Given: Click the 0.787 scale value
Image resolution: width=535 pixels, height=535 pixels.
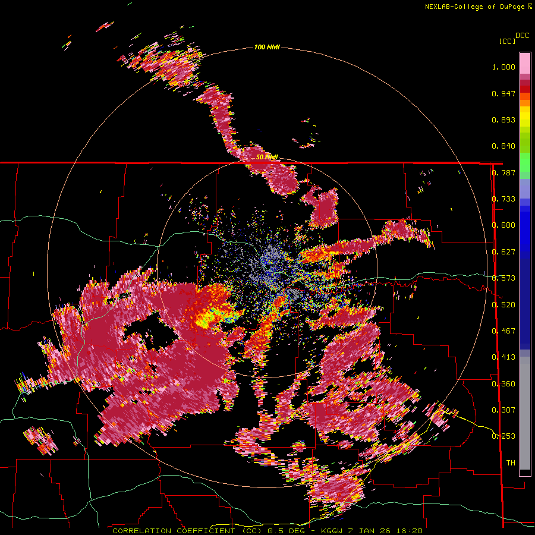Looking at the screenshot, I should [x=503, y=172].
